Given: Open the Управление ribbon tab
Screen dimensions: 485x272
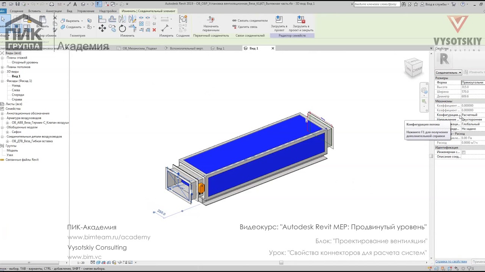Looking at the screenshot, I should 86,11.
